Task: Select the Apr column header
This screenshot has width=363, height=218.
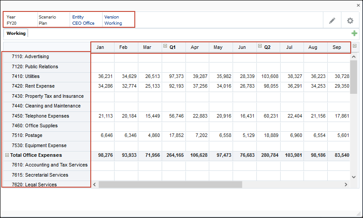Action: pyautogui.click(x=197, y=48)
